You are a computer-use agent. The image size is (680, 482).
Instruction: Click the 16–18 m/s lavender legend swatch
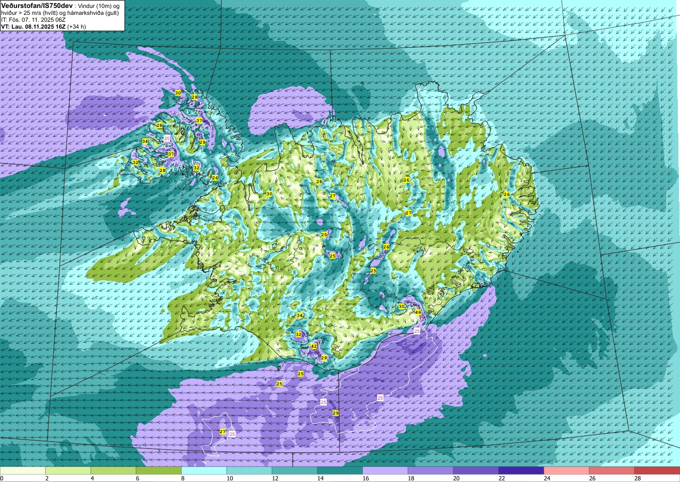click(385, 470)
